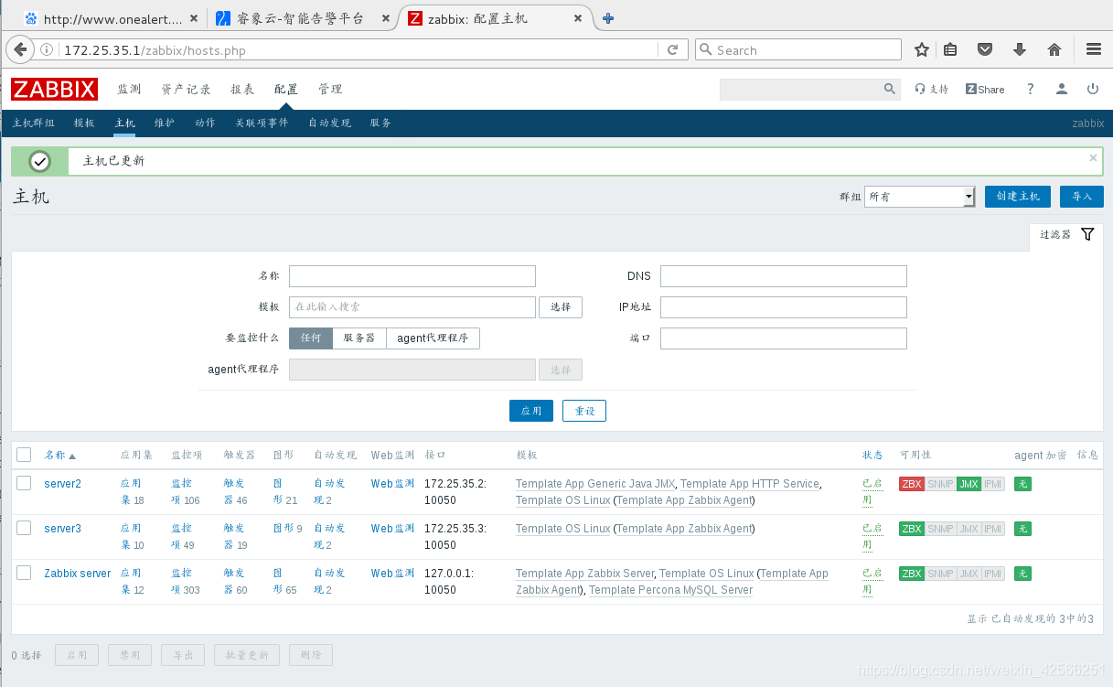The width and height of the screenshot is (1113, 687).
Task: Go to 自动发现 submenu
Action: (329, 123)
